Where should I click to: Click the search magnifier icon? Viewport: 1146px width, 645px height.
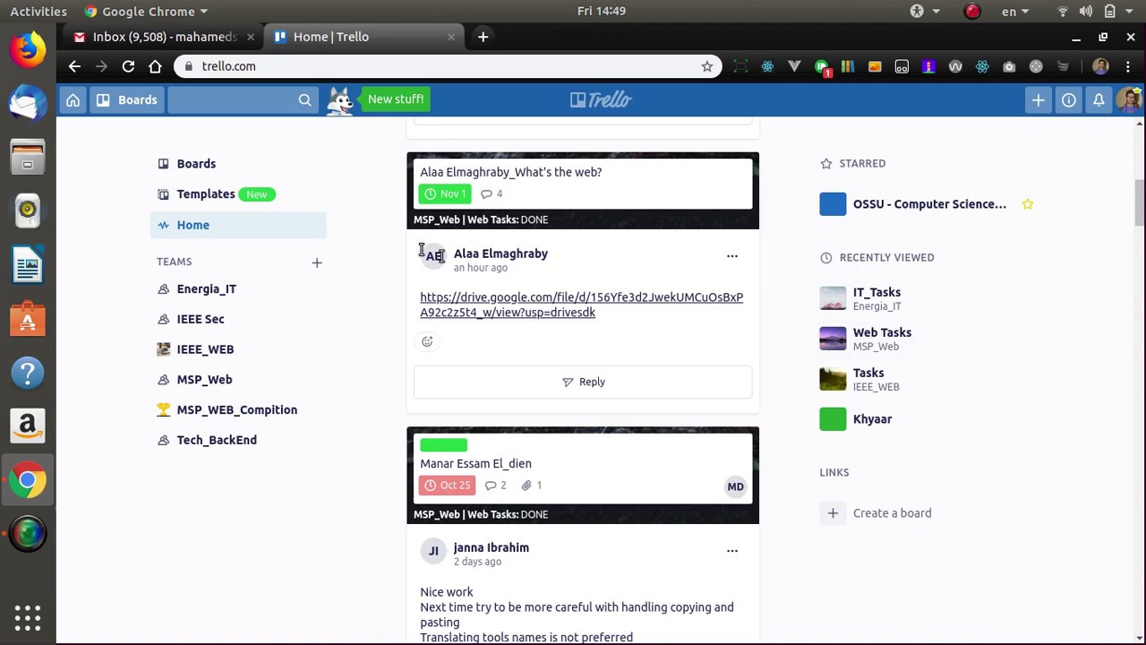coord(305,100)
